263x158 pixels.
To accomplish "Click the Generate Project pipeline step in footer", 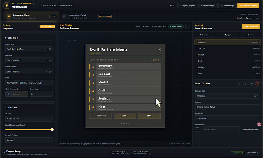I will (x=120, y=152).
